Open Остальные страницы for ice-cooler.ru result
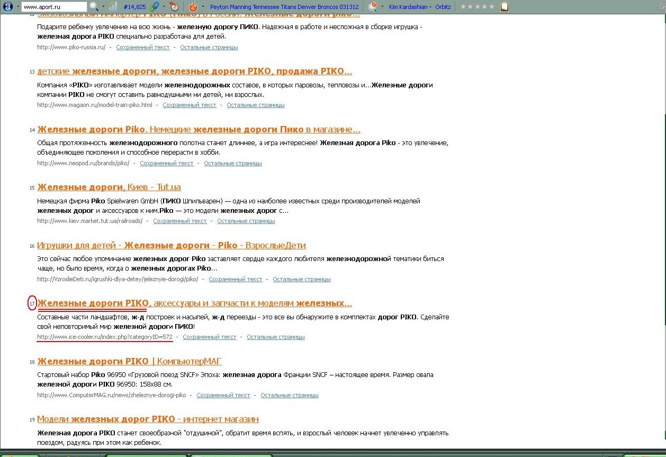The image size is (666, 457). coord(276,337)
